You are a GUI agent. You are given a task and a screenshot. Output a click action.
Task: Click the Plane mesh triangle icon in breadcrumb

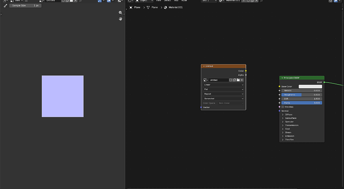[148, 7]
